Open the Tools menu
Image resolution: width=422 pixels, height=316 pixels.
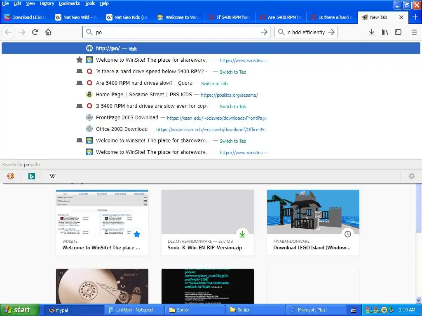pos(90,3)
